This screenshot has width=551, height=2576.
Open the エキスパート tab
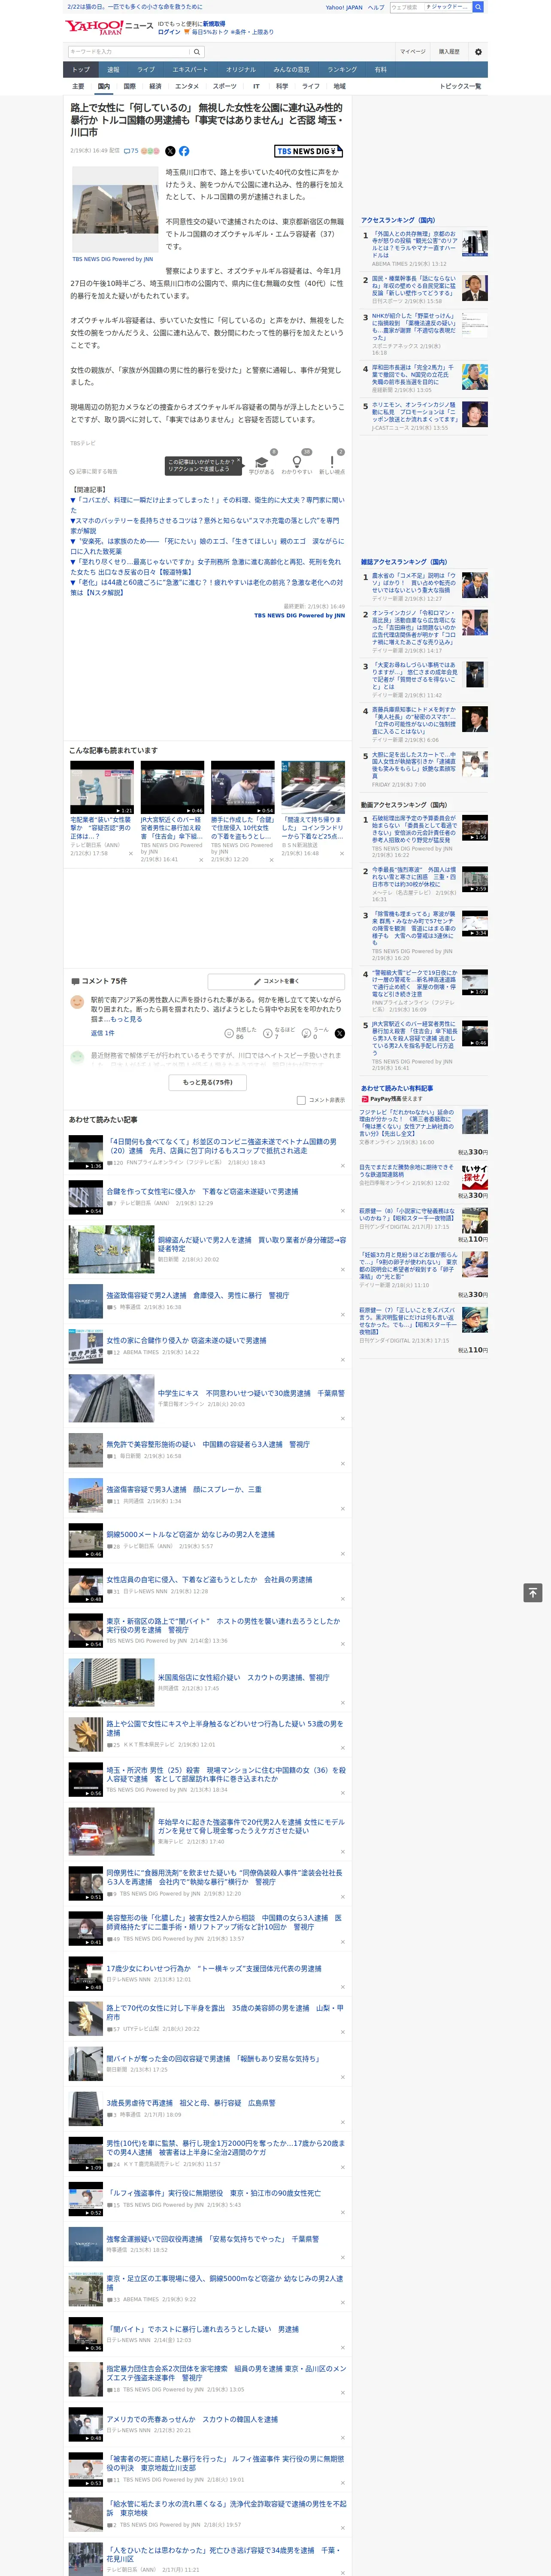[190, 70]
